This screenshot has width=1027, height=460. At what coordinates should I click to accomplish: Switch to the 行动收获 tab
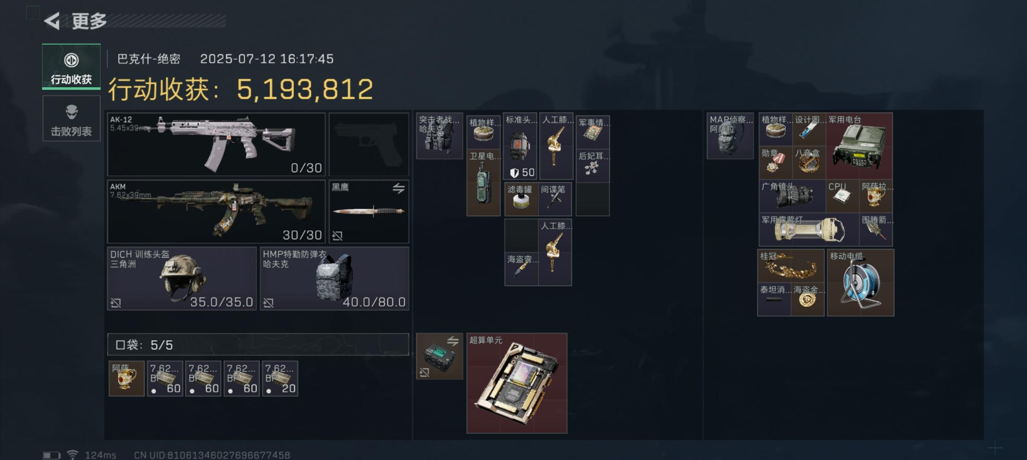click(x=71, y=67)
